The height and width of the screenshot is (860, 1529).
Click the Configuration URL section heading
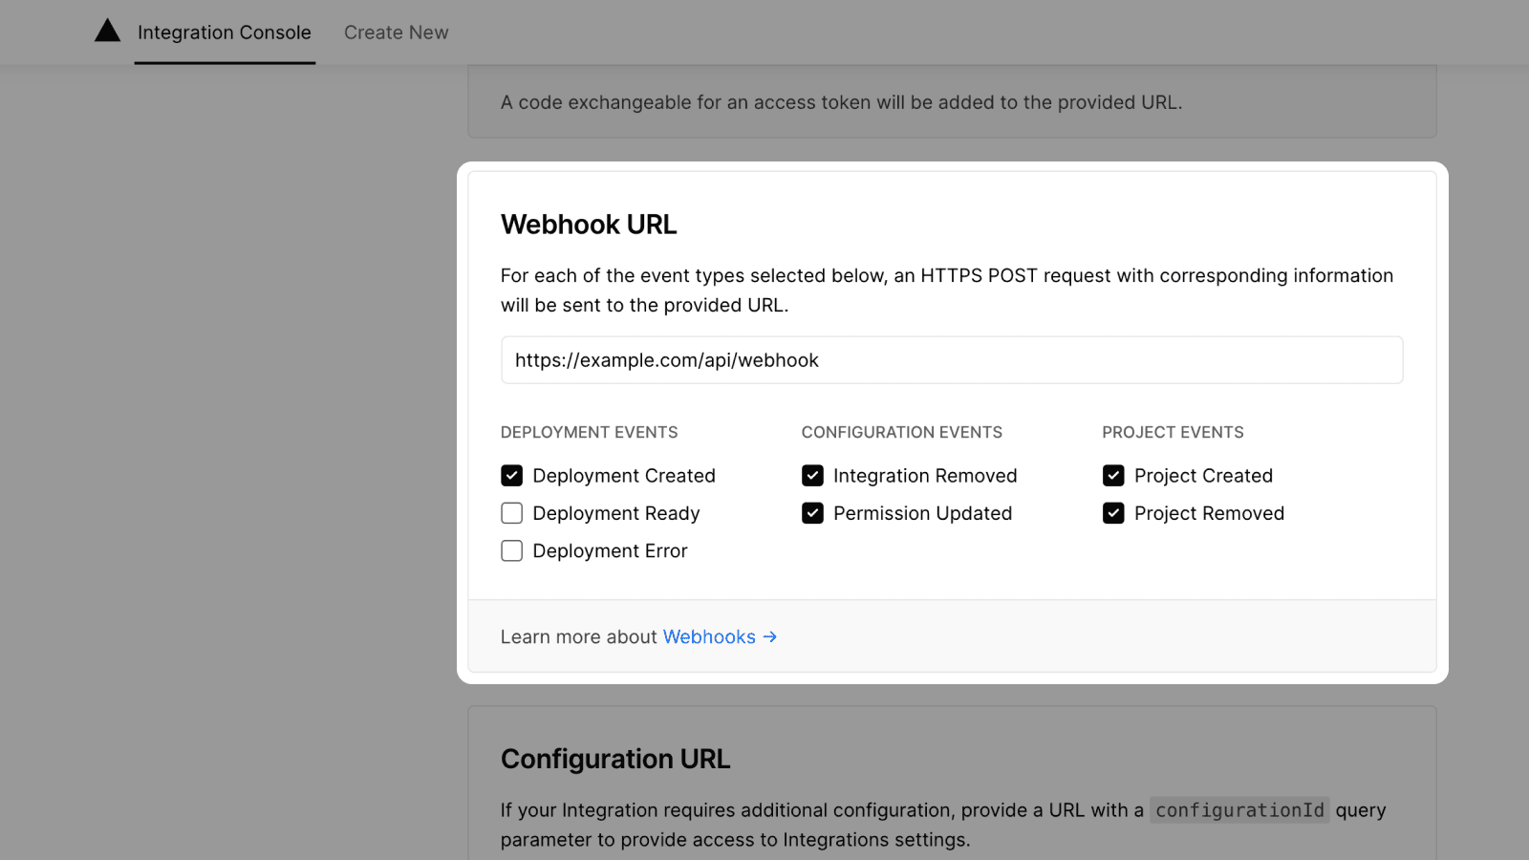[614, 758]
